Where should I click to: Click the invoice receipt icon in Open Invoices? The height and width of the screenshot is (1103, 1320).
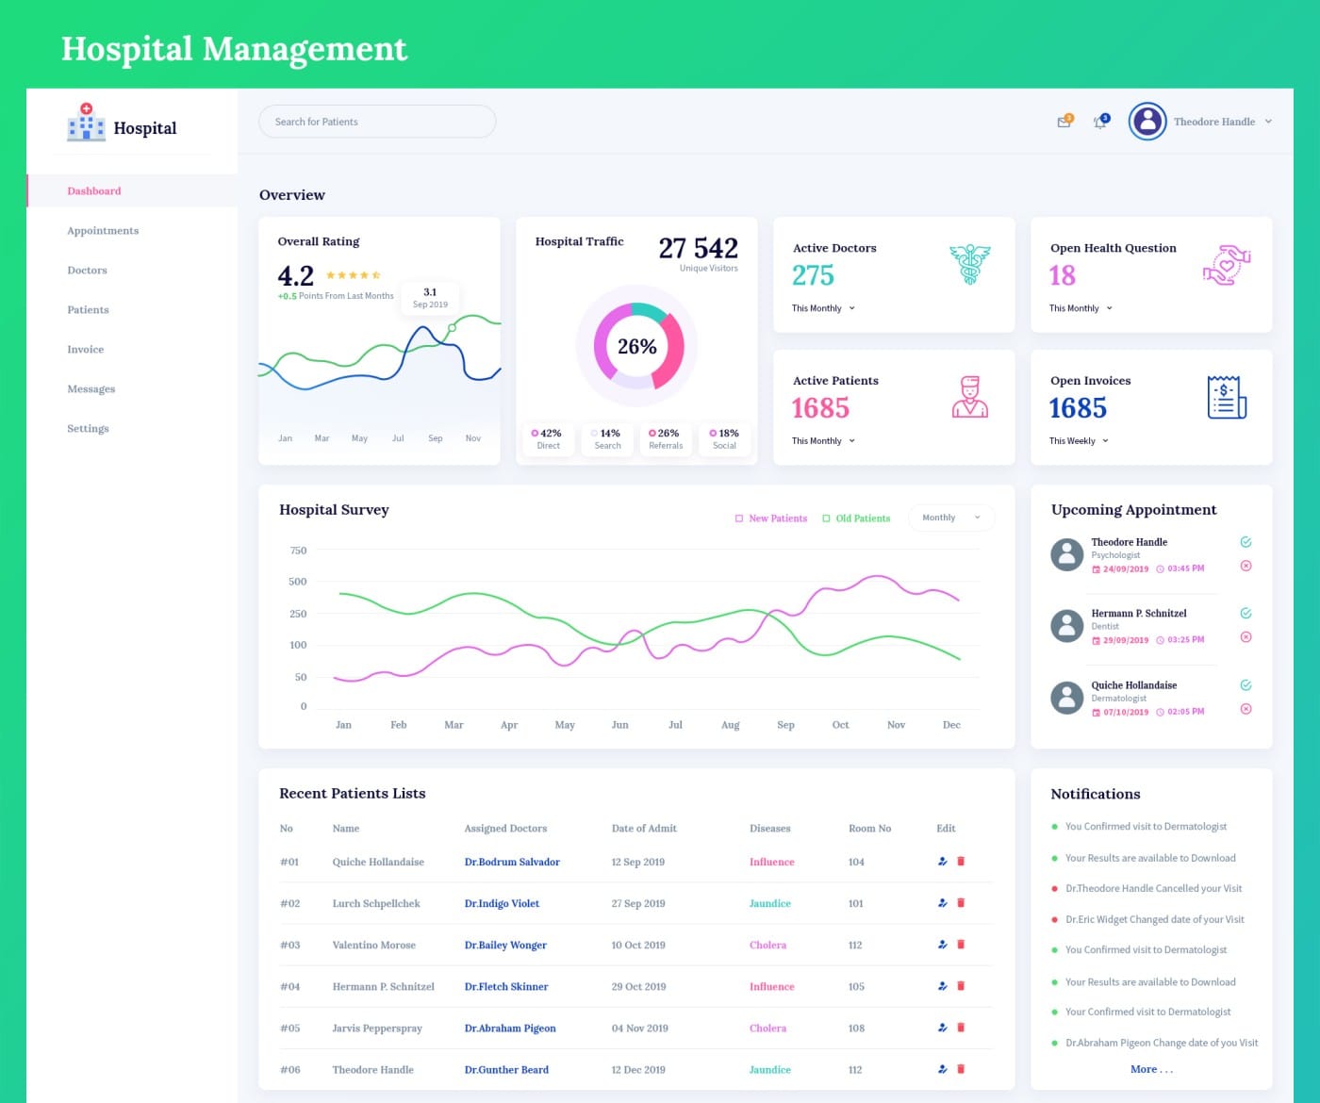[1227, 397]
